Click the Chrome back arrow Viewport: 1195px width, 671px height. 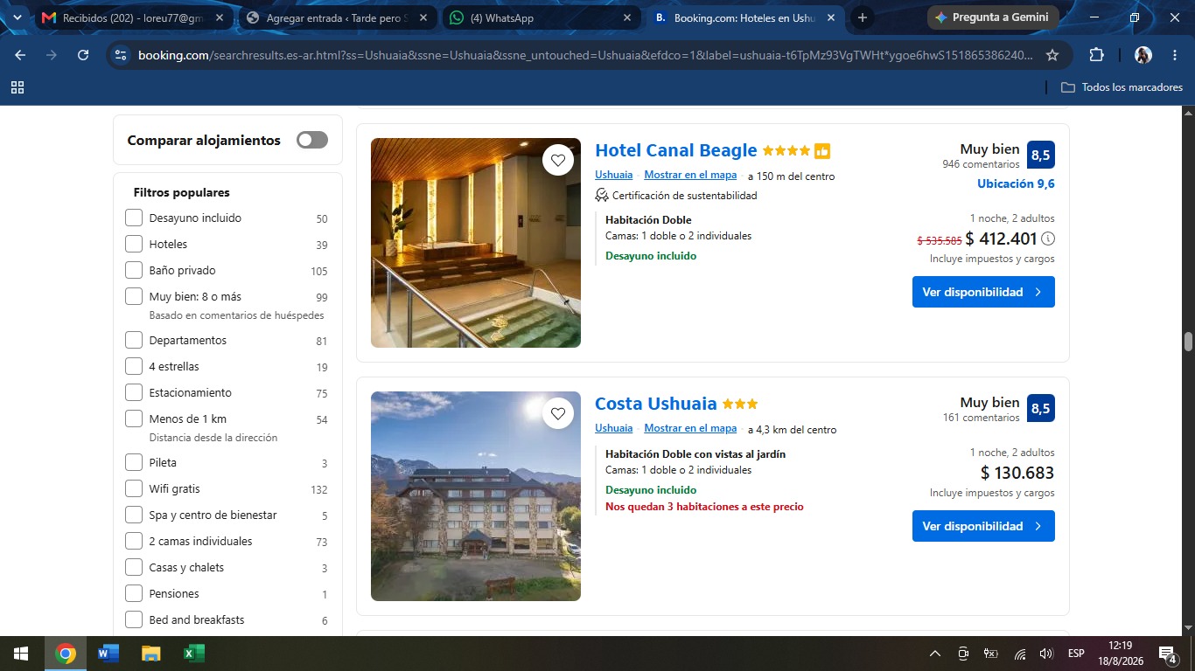20,55
